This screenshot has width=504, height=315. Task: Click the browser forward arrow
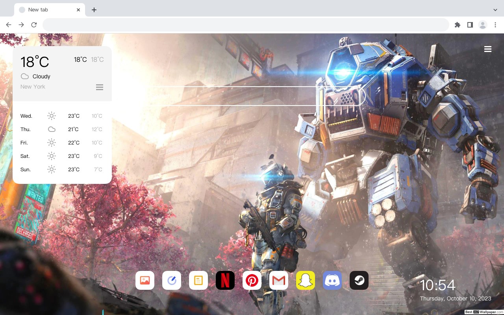(x=21, y=25)
